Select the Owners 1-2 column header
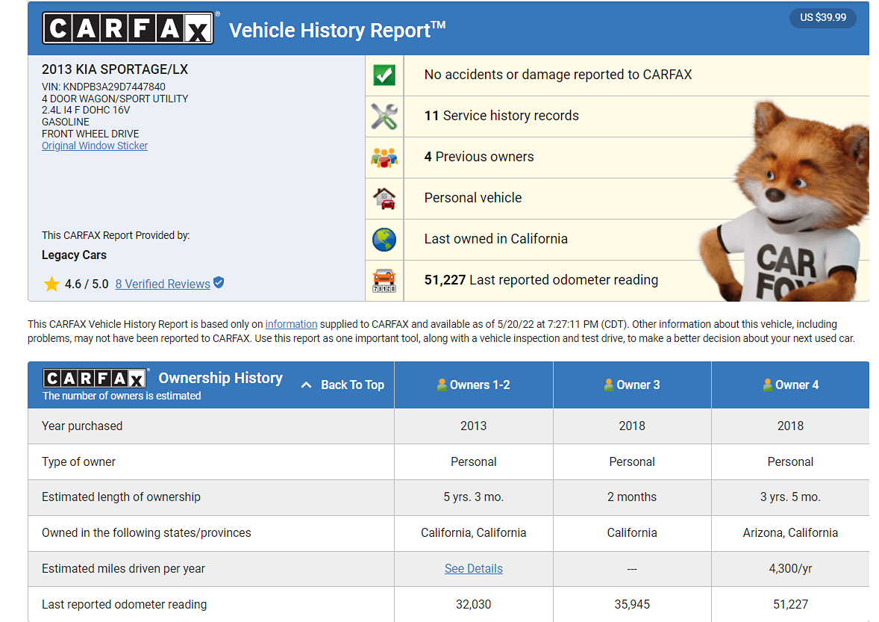 (473, 385)
